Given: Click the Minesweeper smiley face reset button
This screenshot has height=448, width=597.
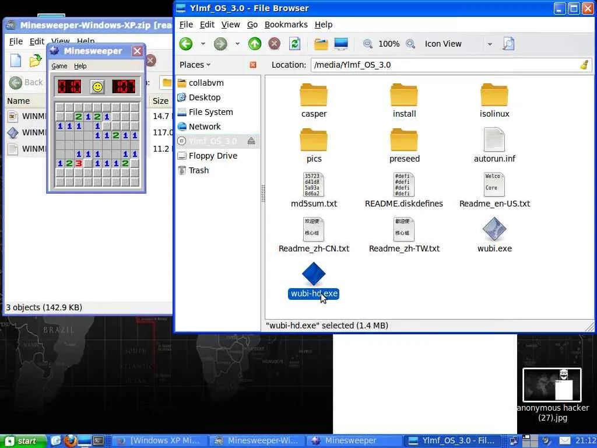Looking at the screenshot, I should coord(97,87).
